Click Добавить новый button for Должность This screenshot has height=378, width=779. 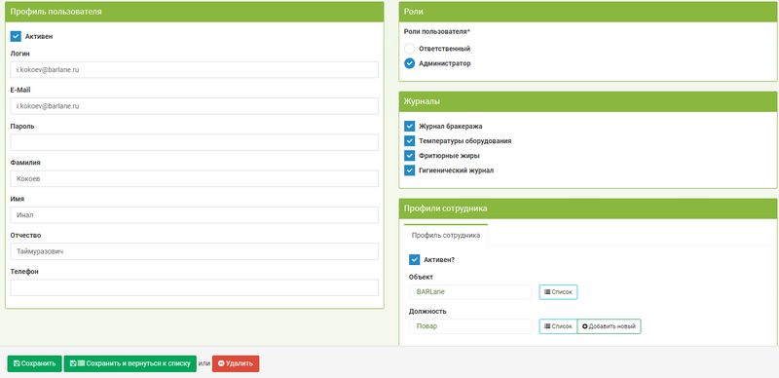tap(610, 326)
